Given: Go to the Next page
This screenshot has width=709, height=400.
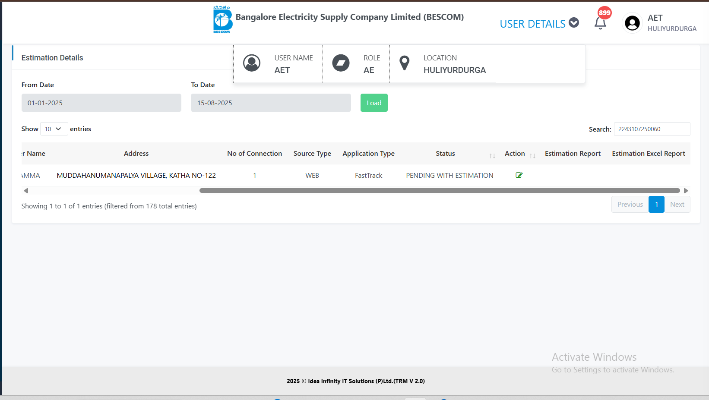Looking at the screenshot, I should click(677, 205).
